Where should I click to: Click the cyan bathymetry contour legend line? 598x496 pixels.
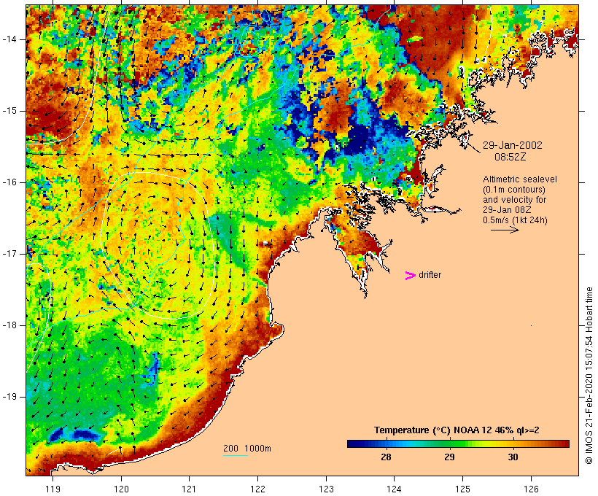pos(236,455)
